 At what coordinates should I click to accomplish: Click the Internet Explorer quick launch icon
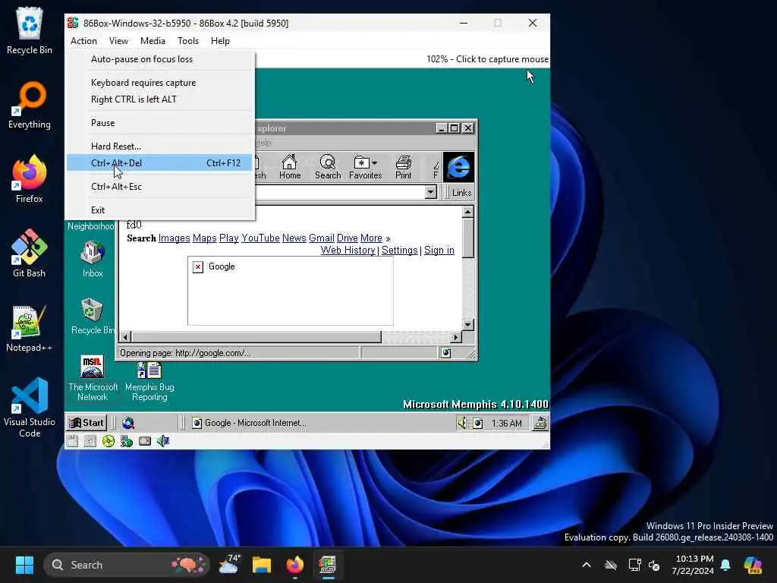(128, 423)
